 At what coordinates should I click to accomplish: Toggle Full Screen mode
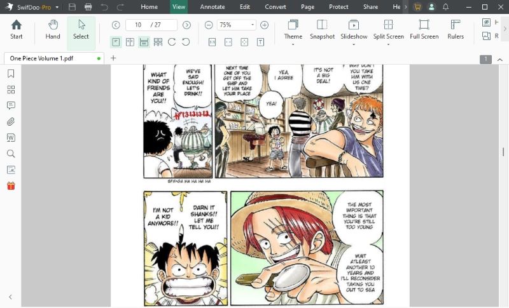(424, 29)
